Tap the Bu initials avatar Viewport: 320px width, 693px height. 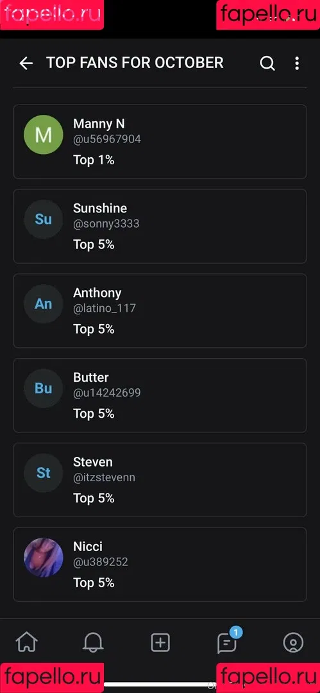click(44, 388)
